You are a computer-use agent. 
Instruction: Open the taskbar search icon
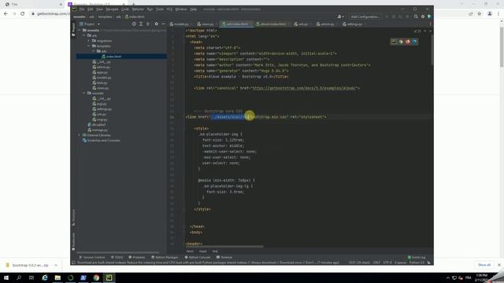tap(19, 277)
